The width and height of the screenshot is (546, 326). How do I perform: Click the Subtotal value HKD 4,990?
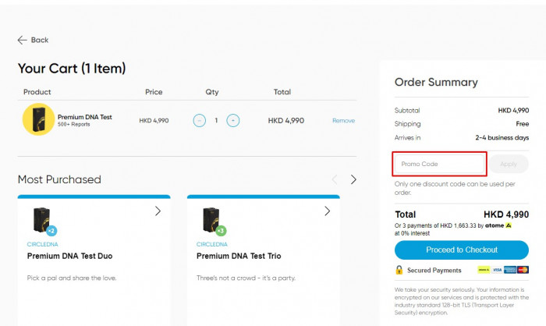click(x=513, y=111)
